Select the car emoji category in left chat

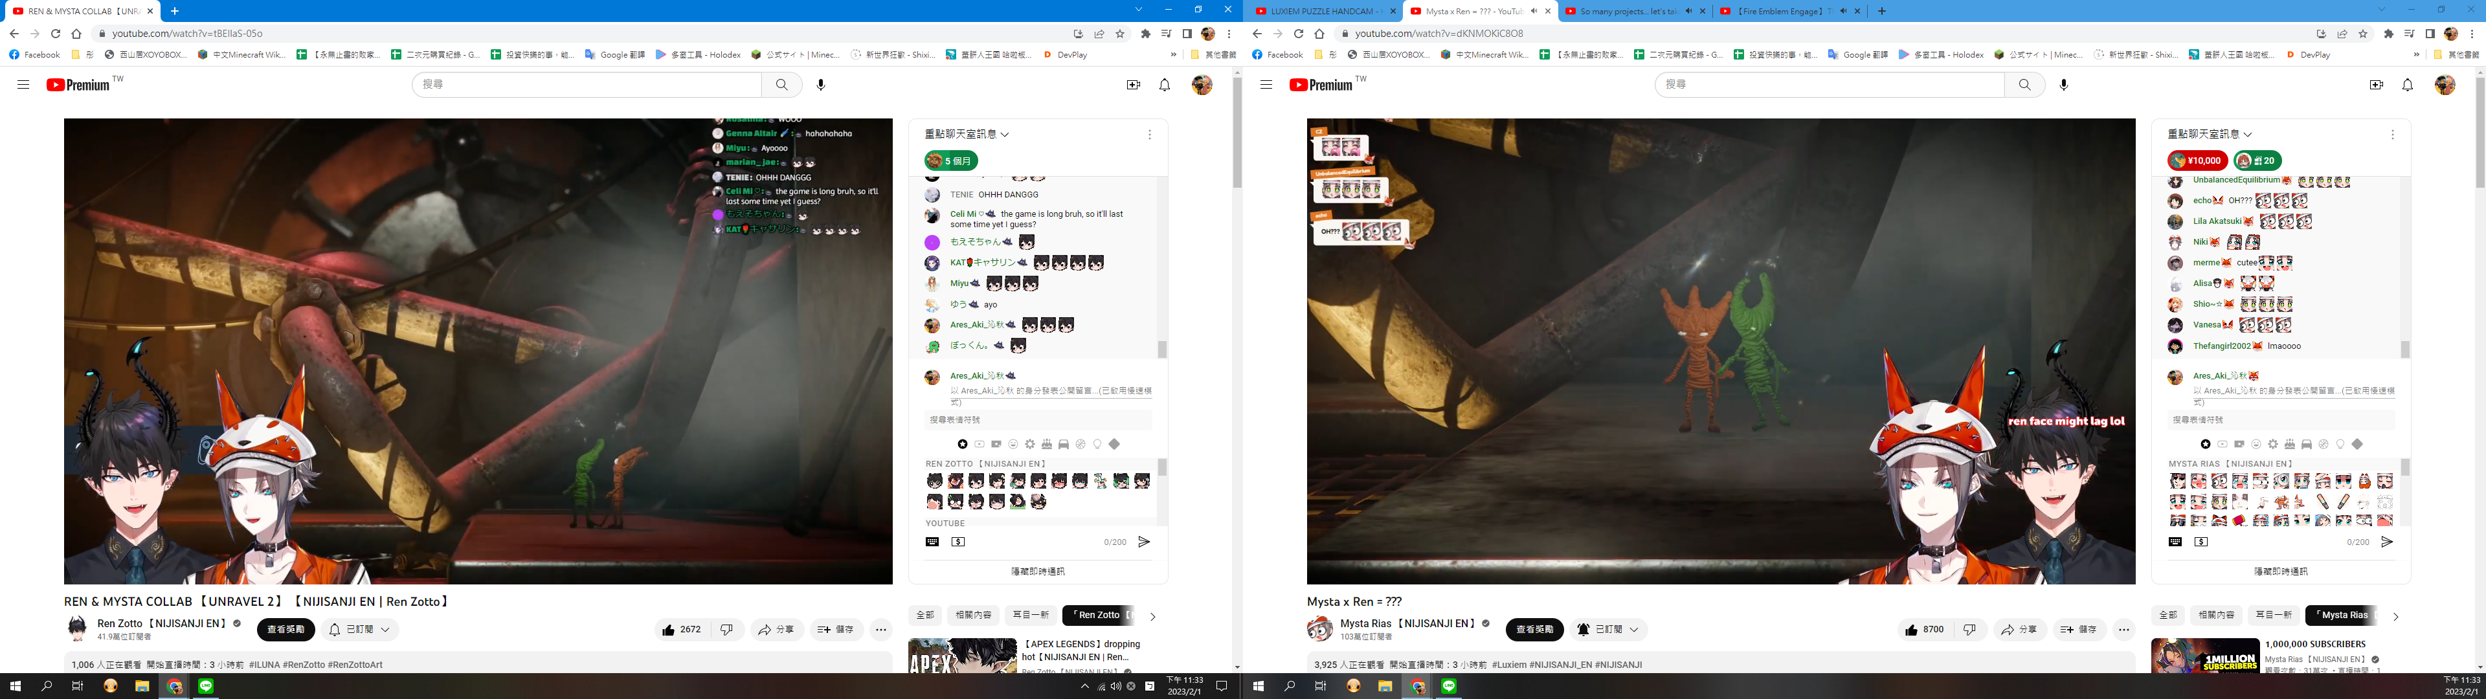click(1064, 444)
